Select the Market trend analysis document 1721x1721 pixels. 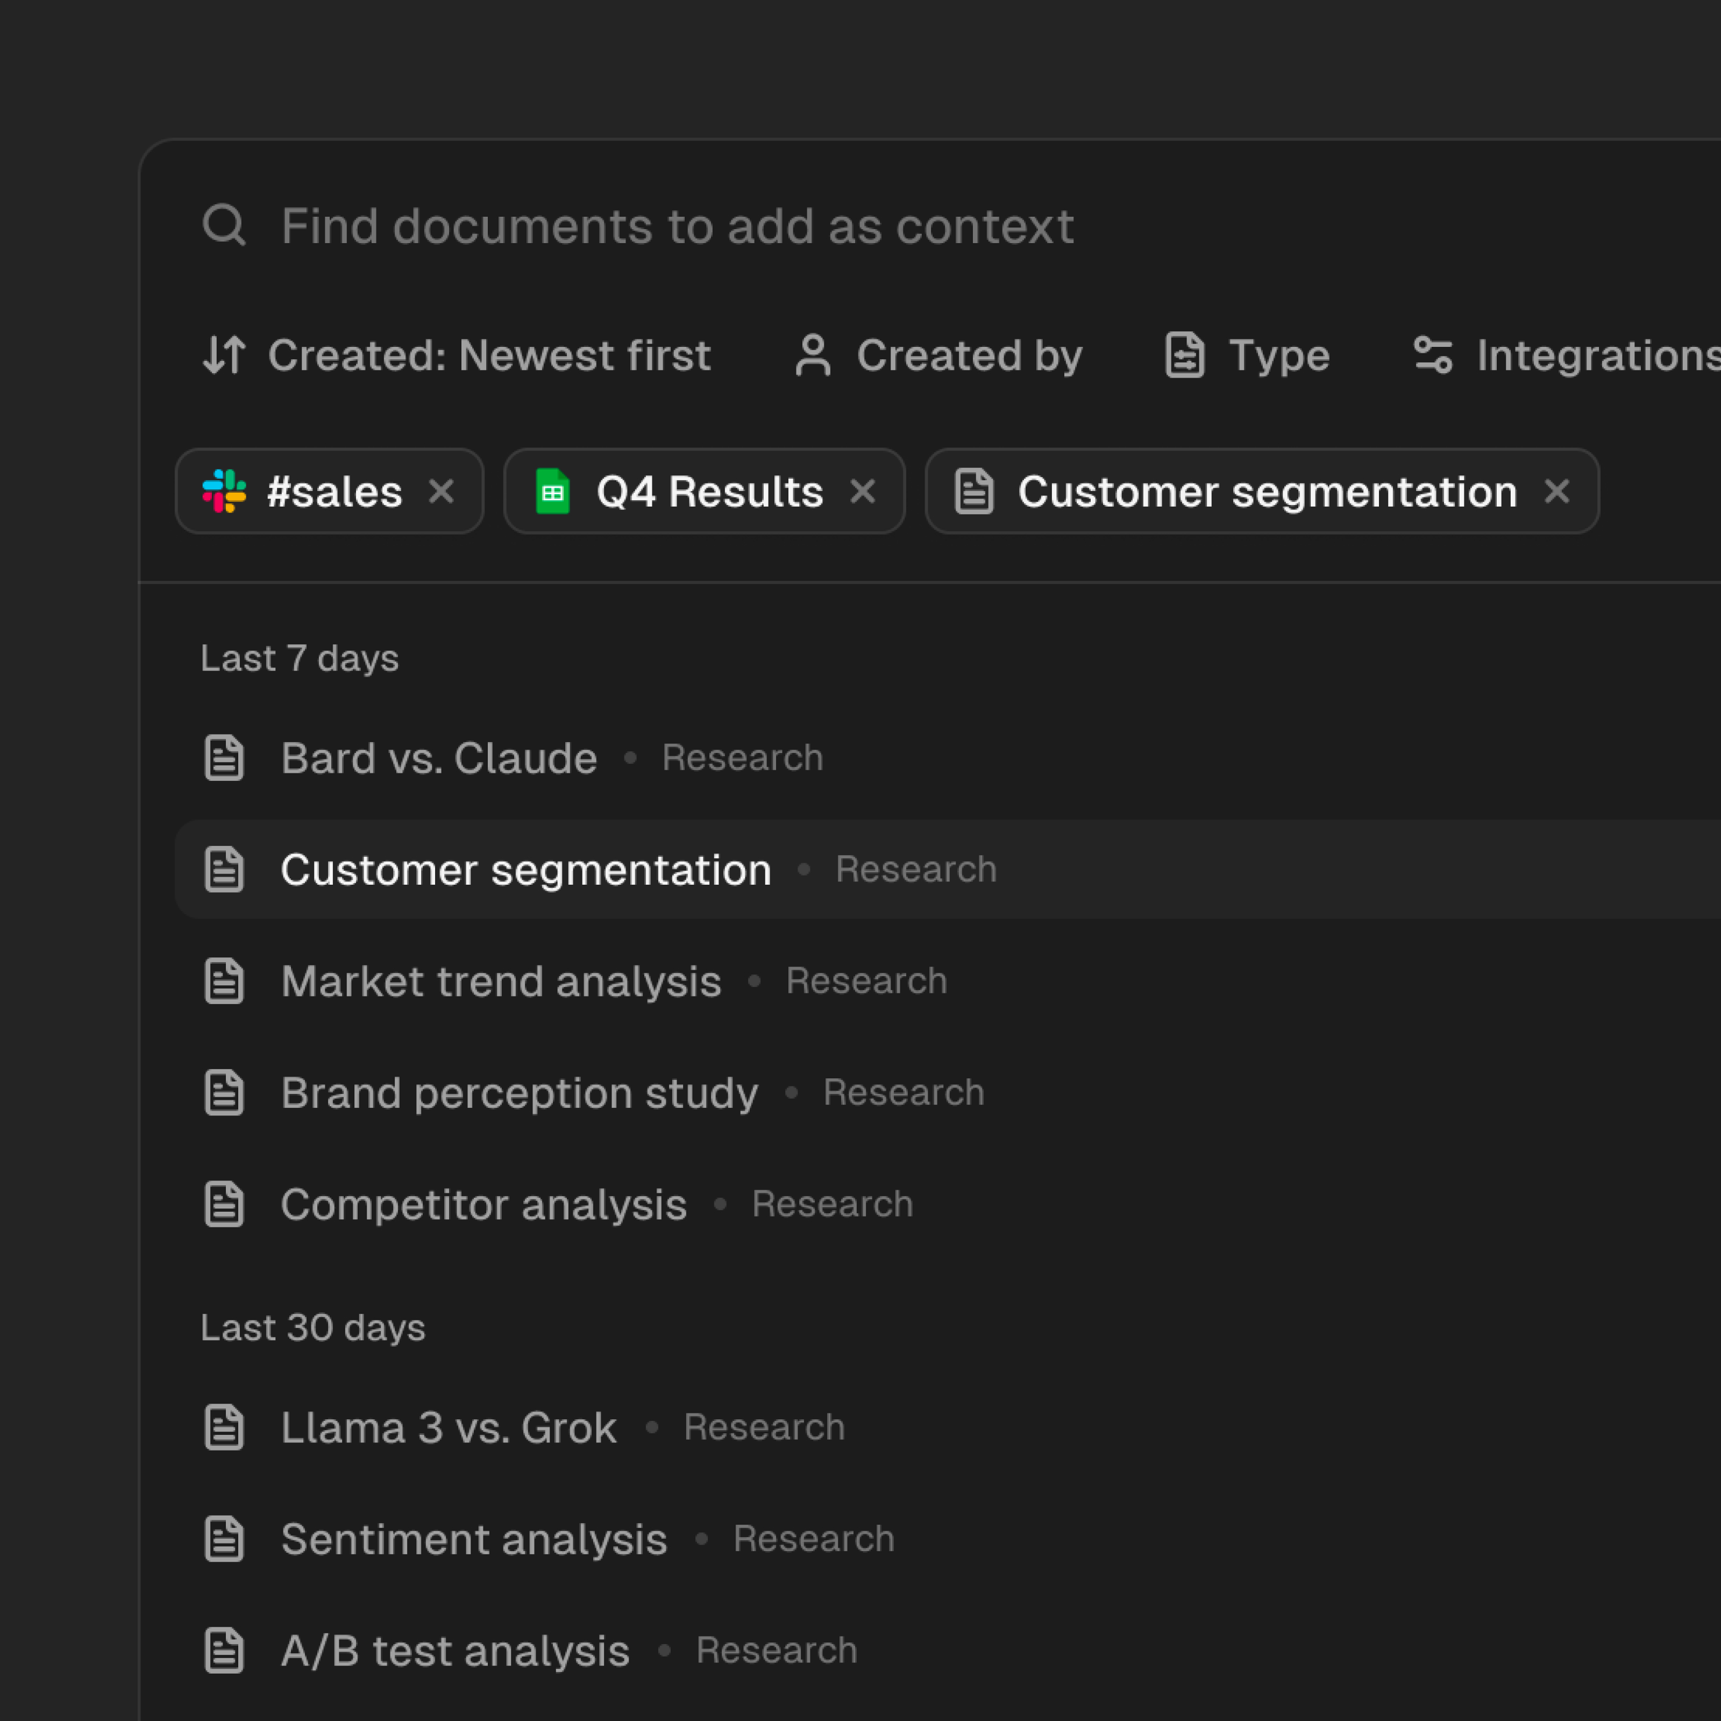[x=501, y=982]
